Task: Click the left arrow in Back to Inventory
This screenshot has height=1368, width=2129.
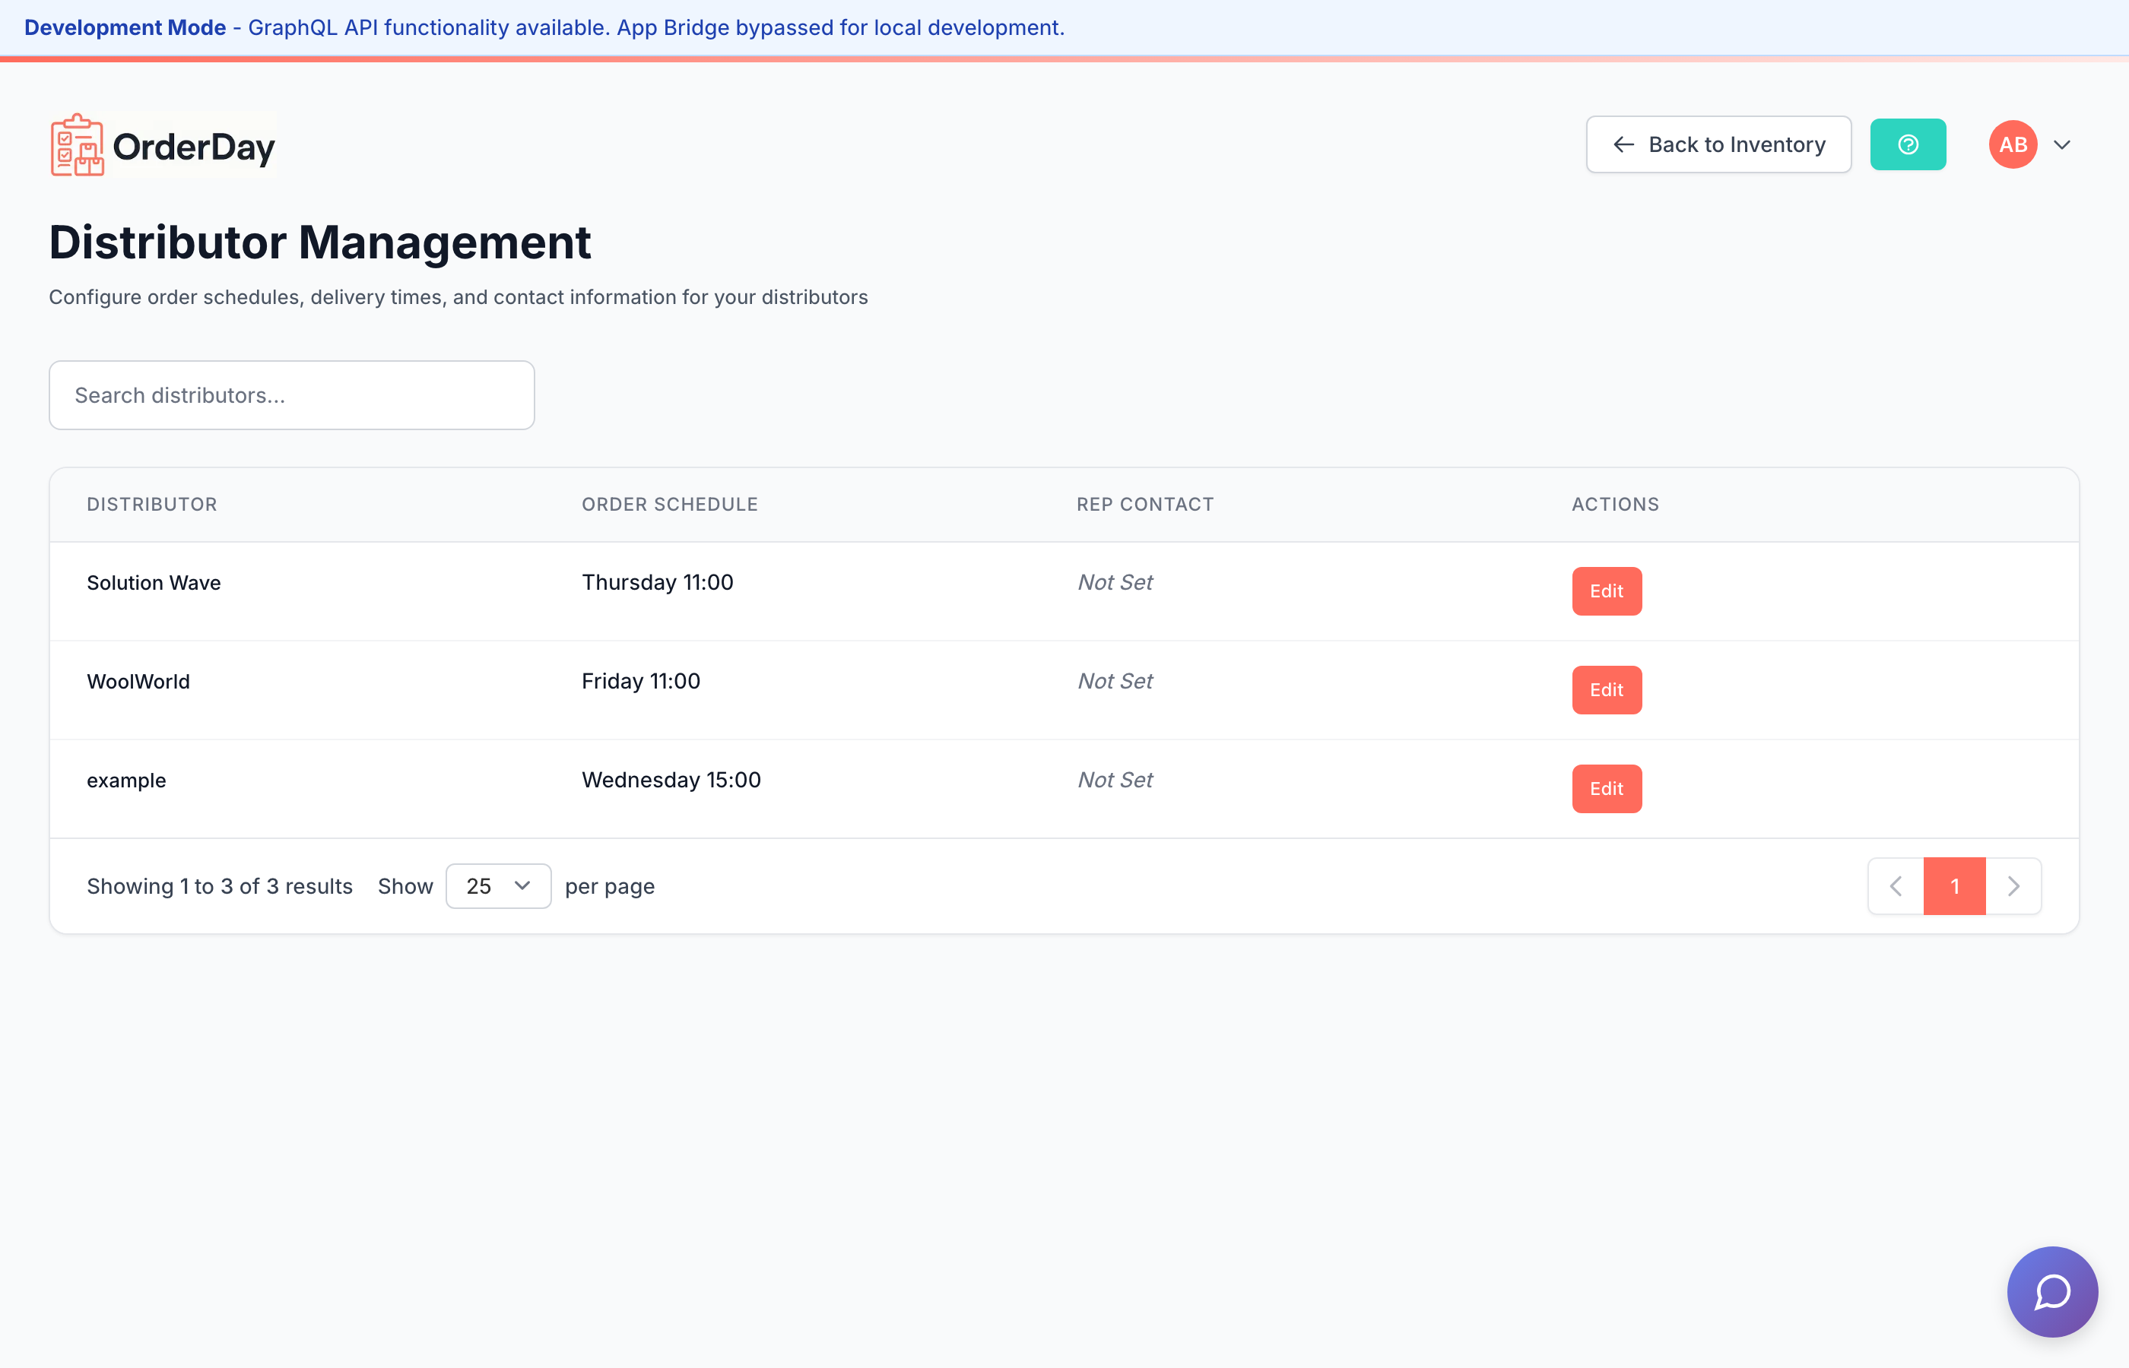Action: (1623, 145)
